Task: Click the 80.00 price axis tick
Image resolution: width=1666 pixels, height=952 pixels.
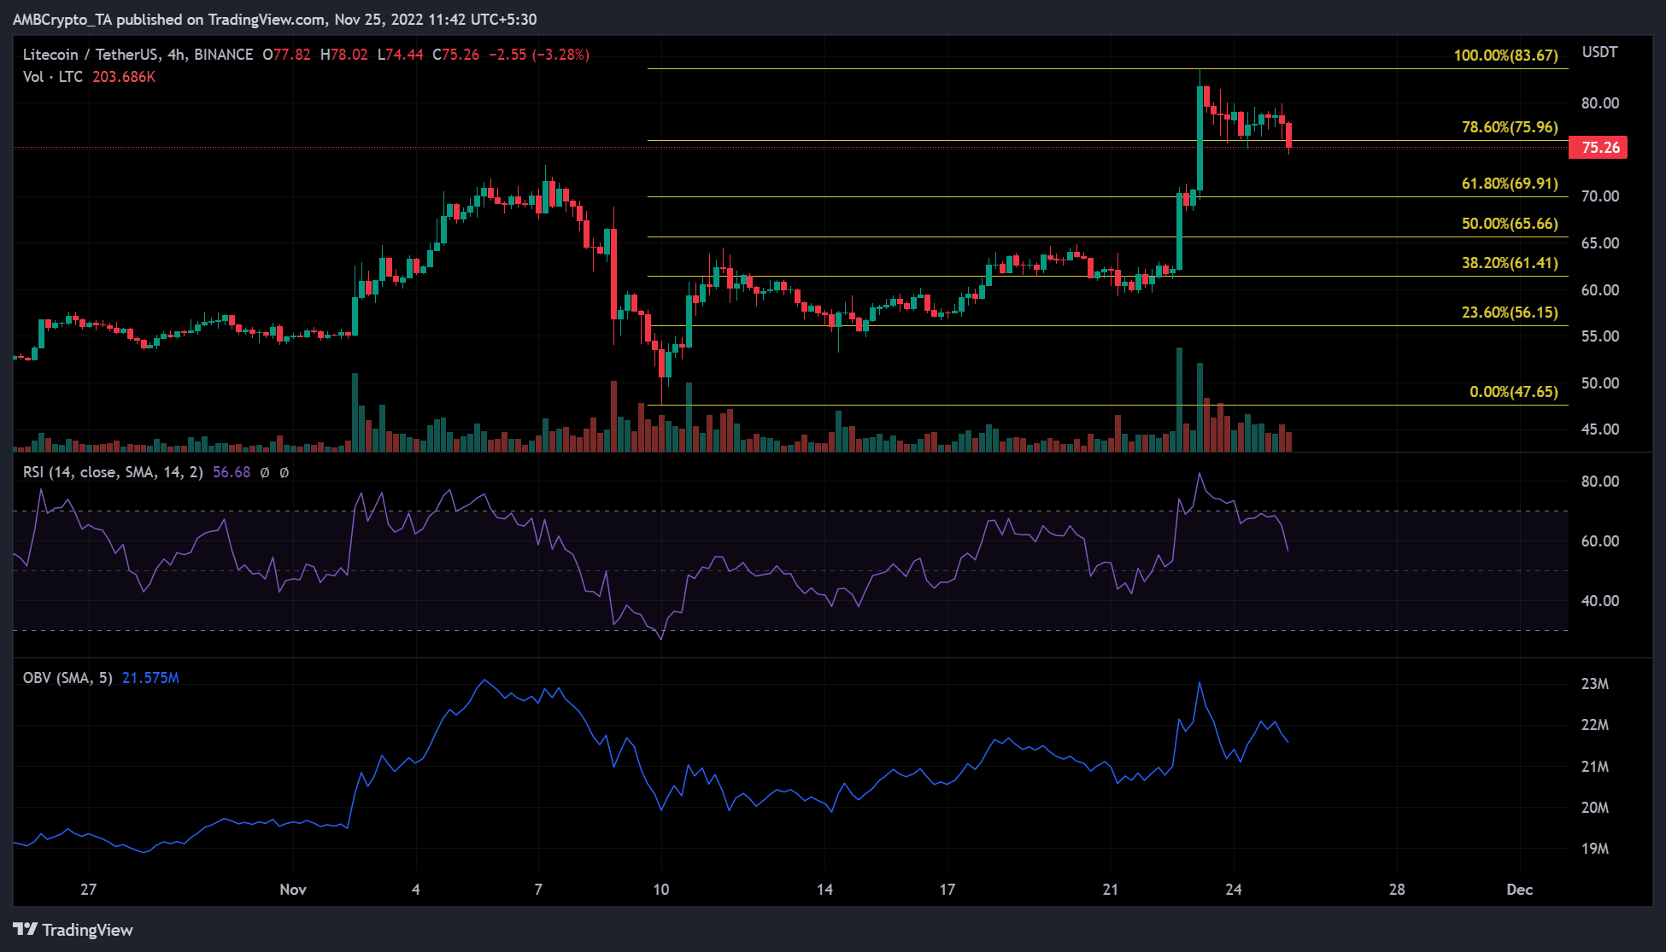Action: coord(1600,103)
